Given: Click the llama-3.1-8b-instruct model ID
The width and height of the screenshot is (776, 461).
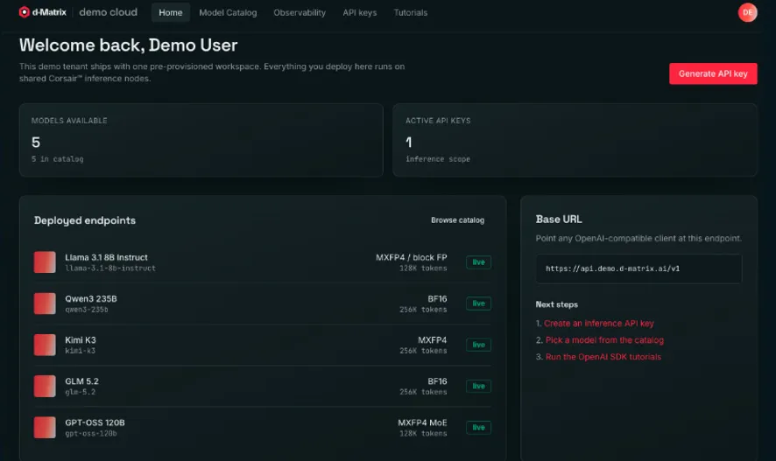Looking at the screenshot, I should point(110,269).
